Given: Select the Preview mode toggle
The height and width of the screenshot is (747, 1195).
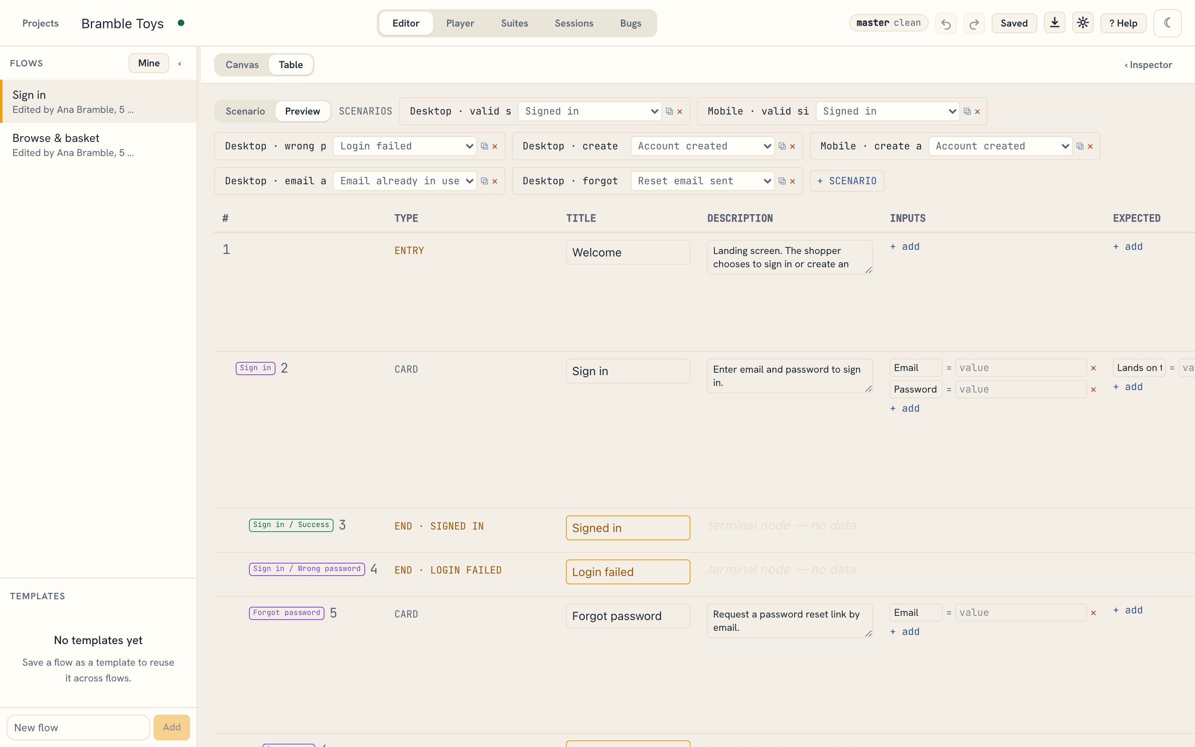Looking at the screenshot, I should coord(302,111).
